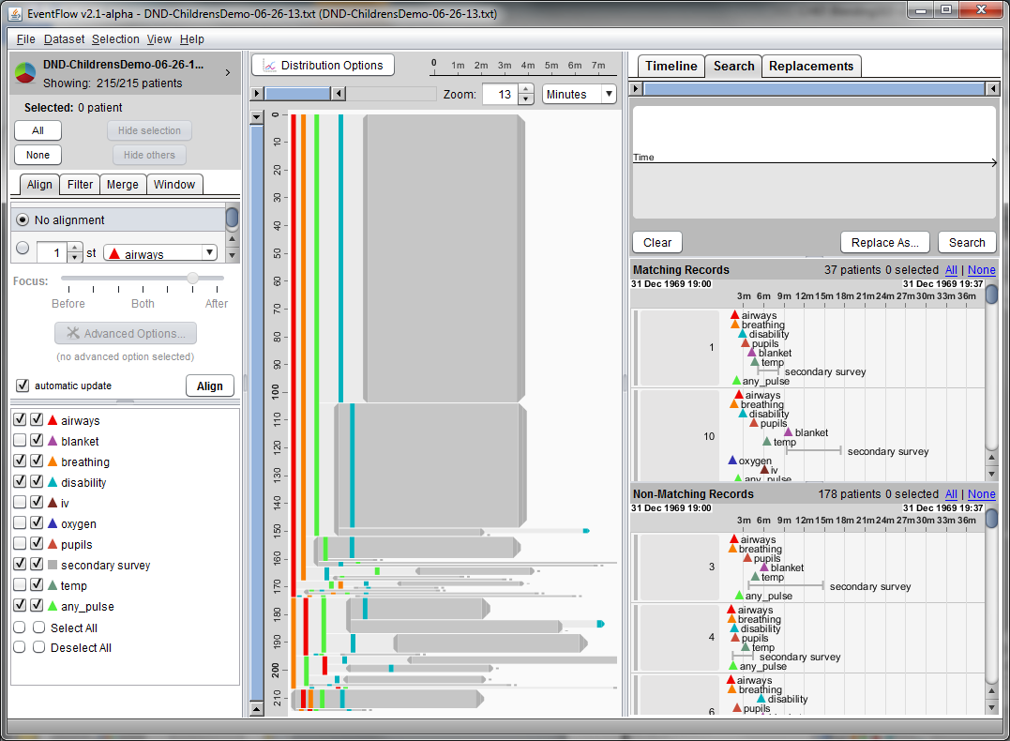Select the No alignment radio button
This screenshot has width=1010, height=741.
23,220
